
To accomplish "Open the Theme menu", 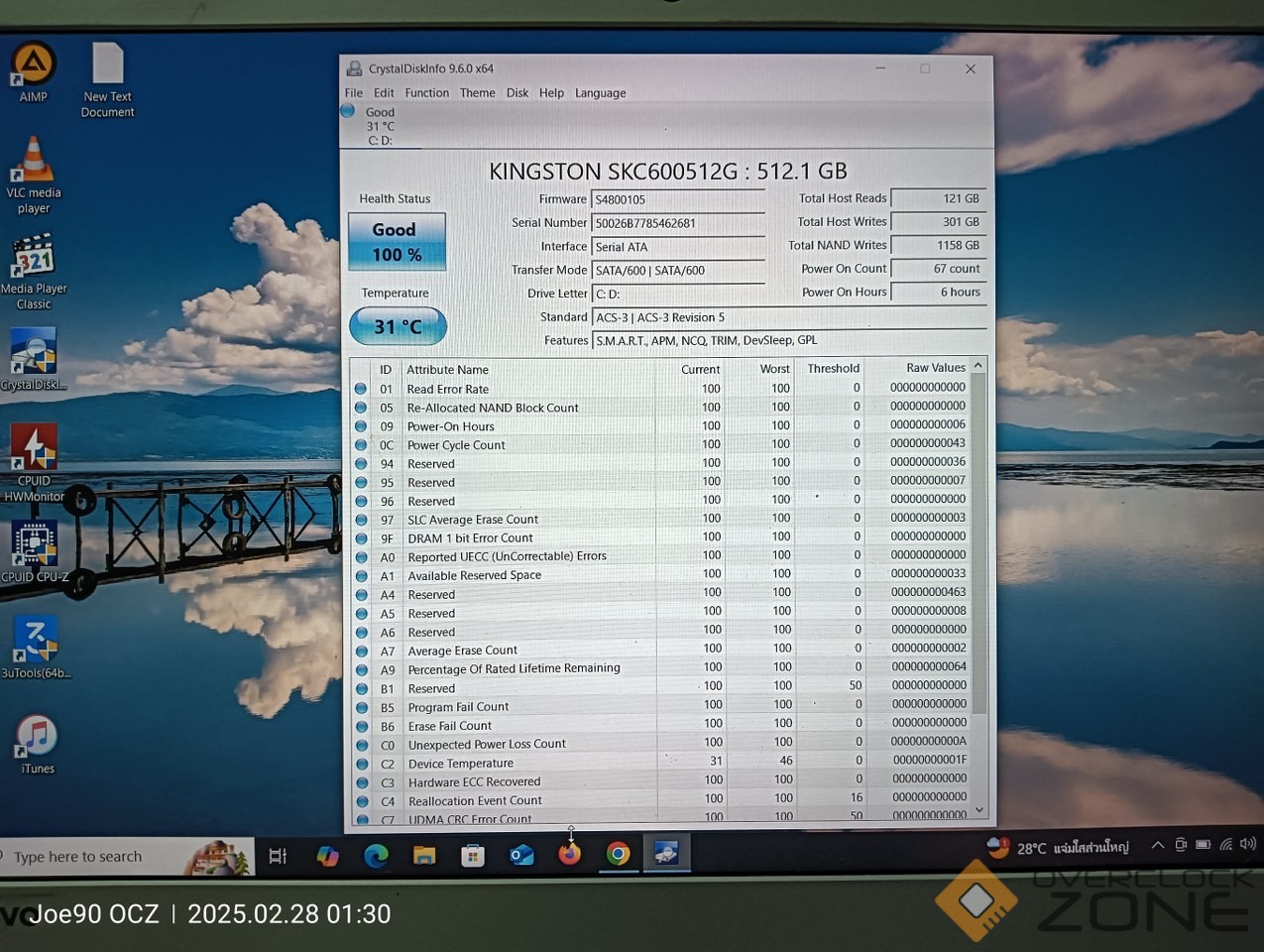I will pos(478,93).
